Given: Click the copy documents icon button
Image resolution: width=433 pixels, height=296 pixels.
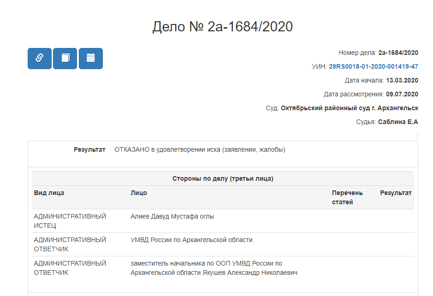Looking at the screenshot, I should tap(65, 59).
